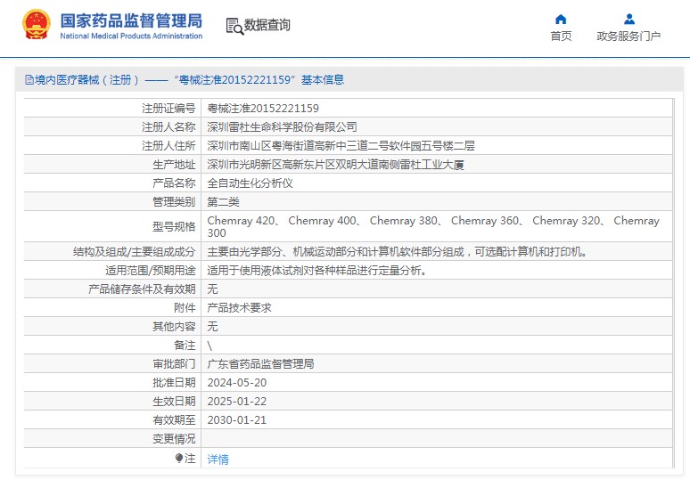
Task: Click registrant name 深圳雷杜生命科学股份有限公司
Action: tap(282, 127)
